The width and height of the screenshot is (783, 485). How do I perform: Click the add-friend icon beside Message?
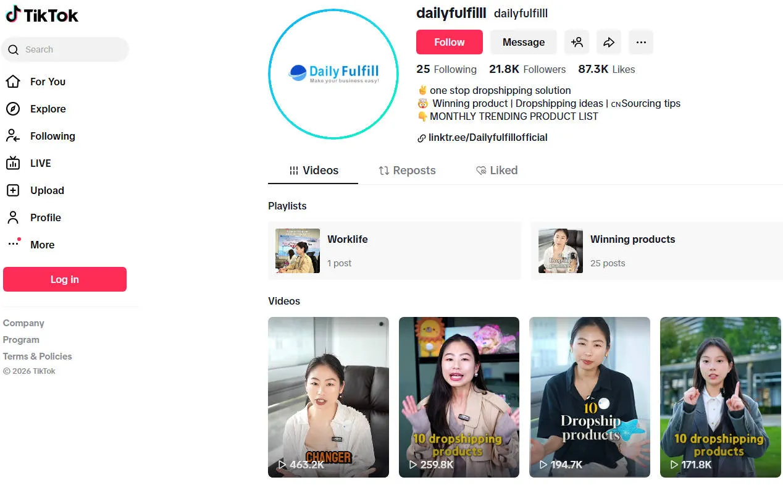577,42
